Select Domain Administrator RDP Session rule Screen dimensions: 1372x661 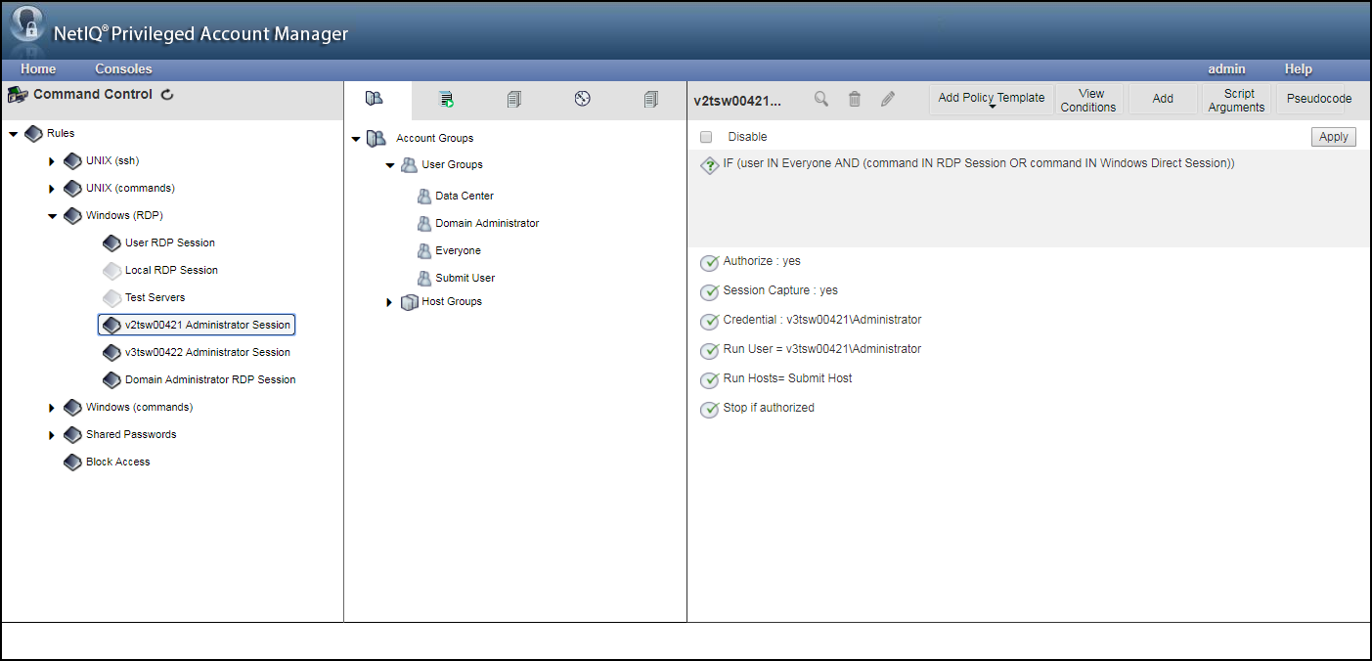(210, 379)
